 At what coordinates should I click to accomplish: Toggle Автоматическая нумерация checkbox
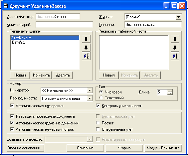(12, 106)
